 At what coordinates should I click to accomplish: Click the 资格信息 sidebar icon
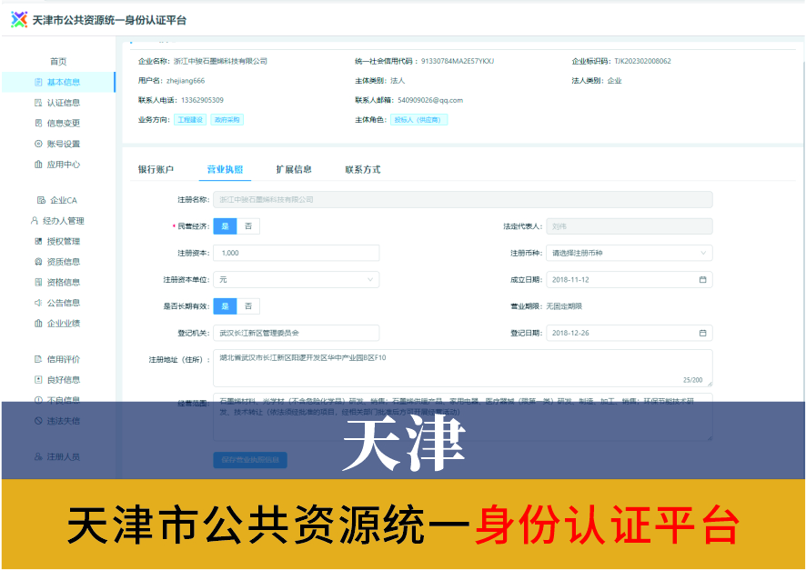[38, 283]
